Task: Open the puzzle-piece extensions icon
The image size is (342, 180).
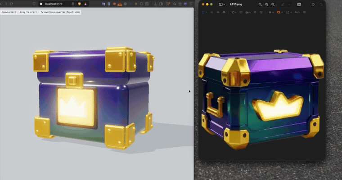Action: [x=142, y=4]
